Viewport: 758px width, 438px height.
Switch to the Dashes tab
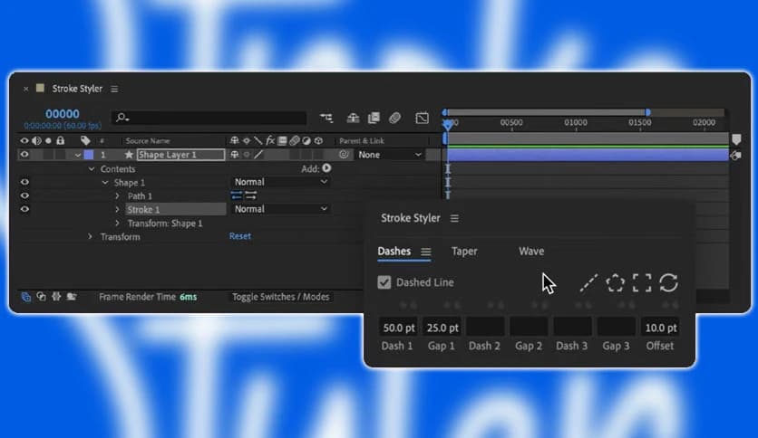pos(394,251)
